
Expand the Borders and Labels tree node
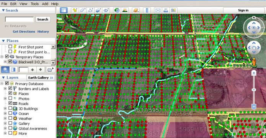[x=5, y=88]
